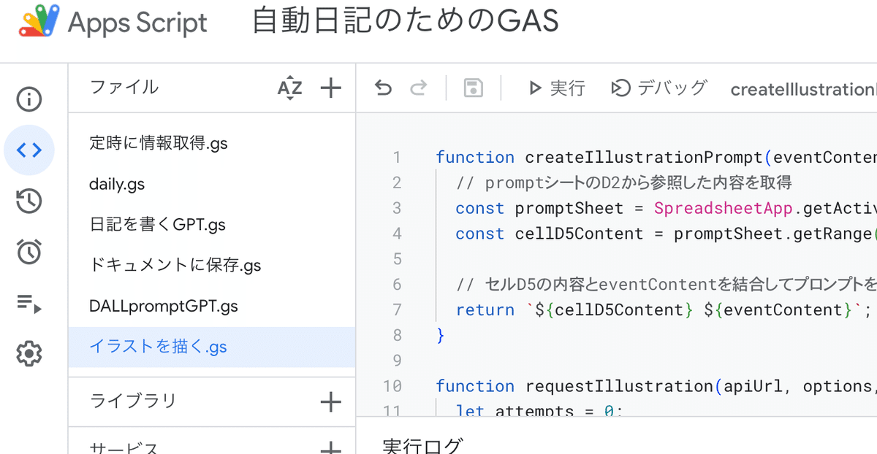Viewport: 877px width, 454px height.
Task: Add a service with the plus icon
Action: tap(331, 447)
